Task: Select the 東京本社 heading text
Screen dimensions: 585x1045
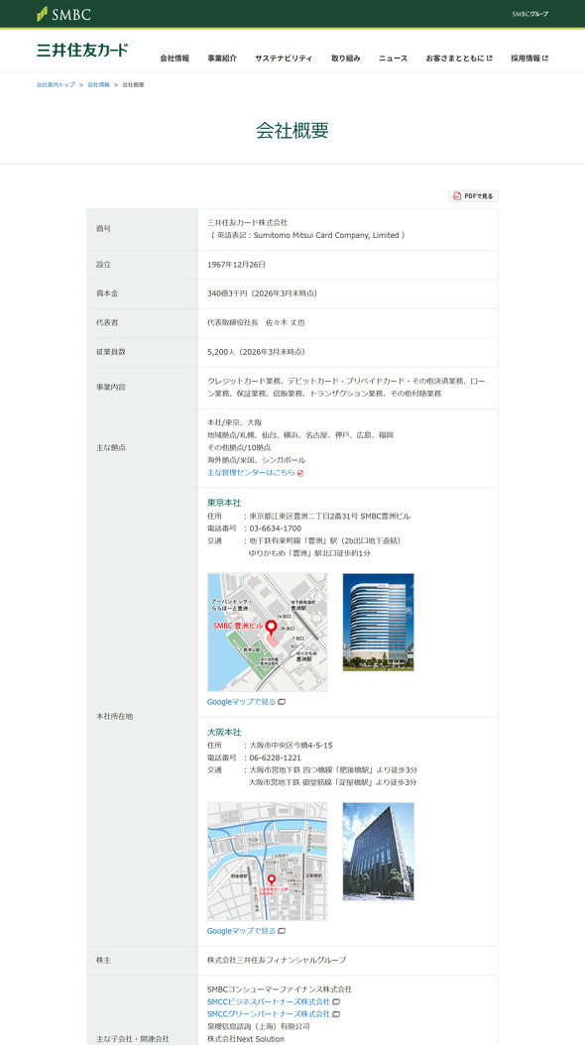Action: pyautogui.click(x=224, y=503)
